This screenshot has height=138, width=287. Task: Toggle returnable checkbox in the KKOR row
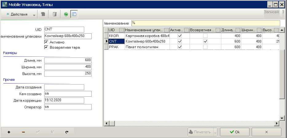coord(205,35)
